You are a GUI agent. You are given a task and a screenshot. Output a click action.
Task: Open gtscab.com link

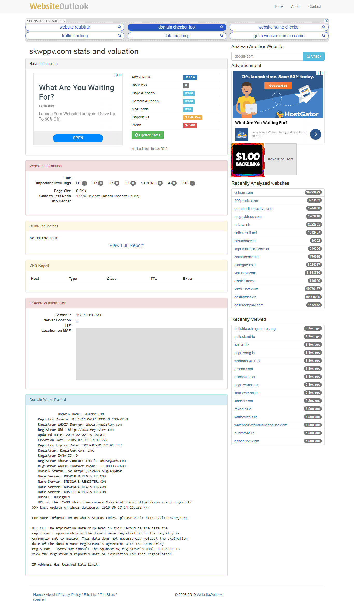click(x=244, y=369)
